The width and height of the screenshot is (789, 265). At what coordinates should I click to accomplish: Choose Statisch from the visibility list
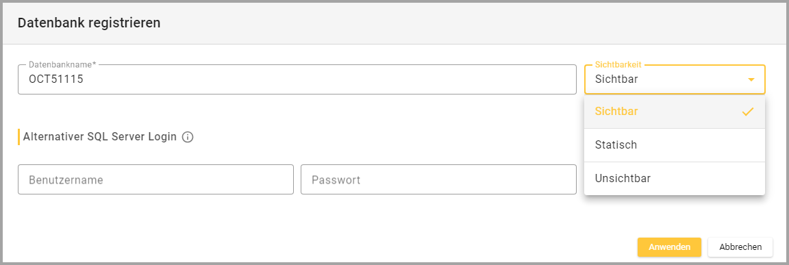pos(674,144)
